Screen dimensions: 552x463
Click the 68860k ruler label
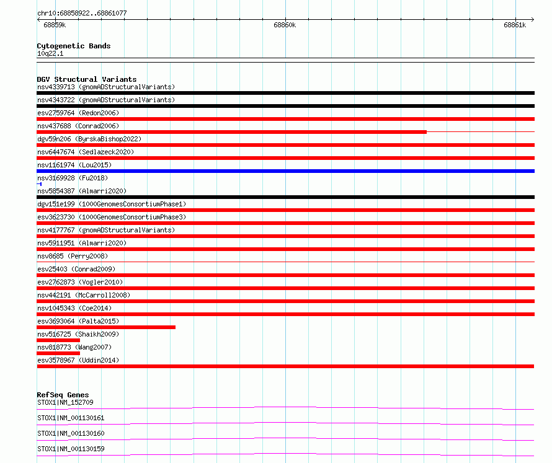tap(285, 25)
